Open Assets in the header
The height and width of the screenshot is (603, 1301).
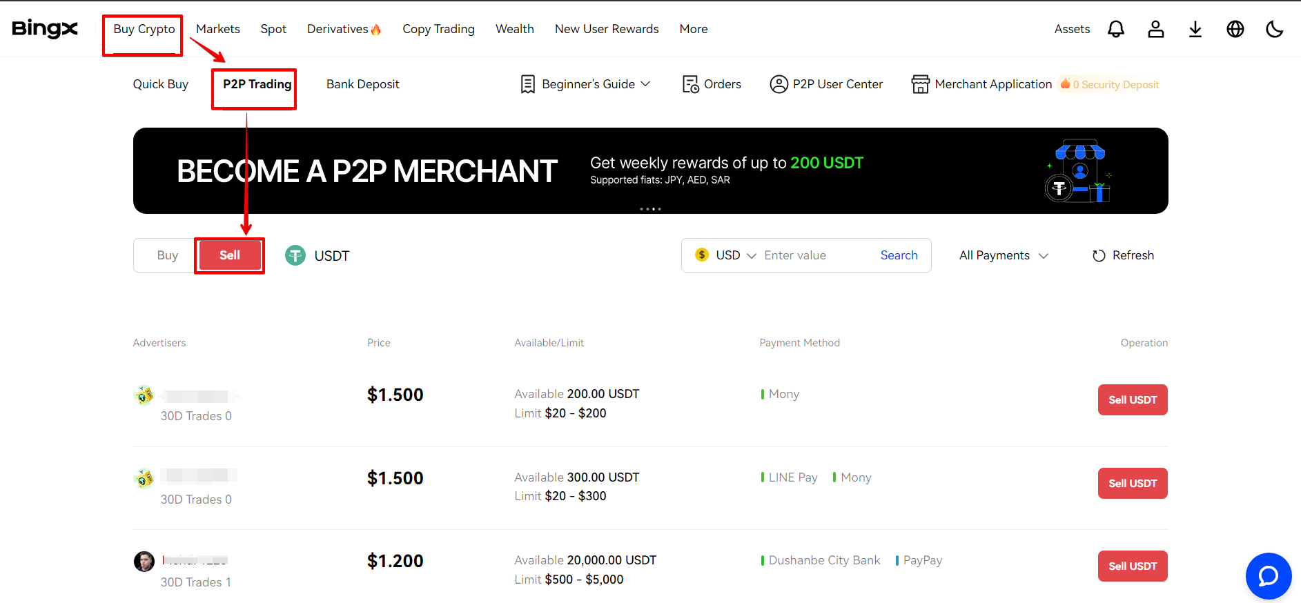coord(1072,29)
